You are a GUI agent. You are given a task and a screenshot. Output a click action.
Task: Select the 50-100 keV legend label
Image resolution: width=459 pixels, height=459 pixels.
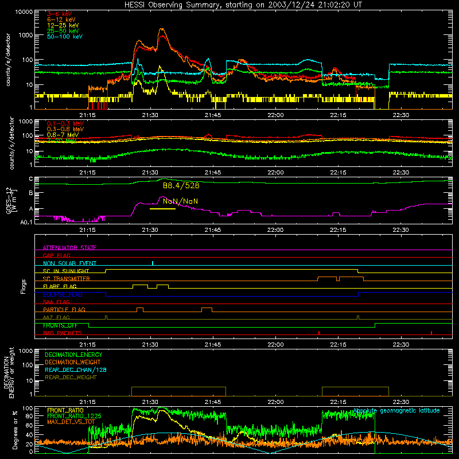pyautogui.click(x=64, y=37)
